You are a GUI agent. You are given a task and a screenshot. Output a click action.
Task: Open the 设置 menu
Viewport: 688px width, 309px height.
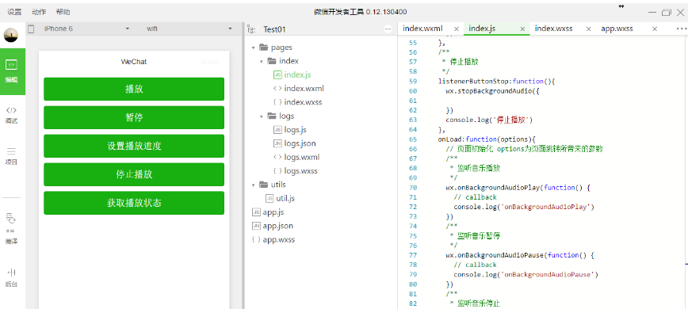tap(14, 12)
